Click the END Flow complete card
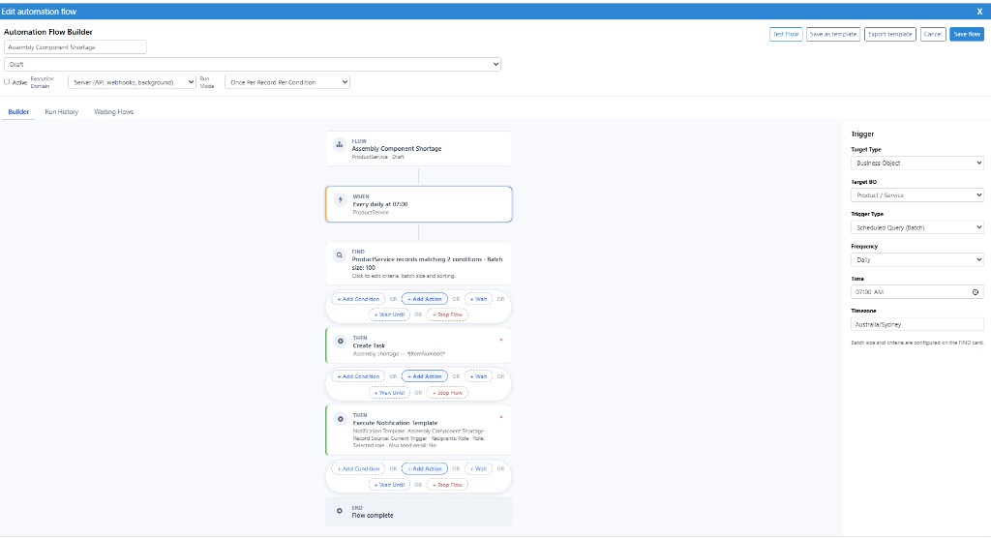Viewport: 991px width, 538px height. click(x=418, y=512)
